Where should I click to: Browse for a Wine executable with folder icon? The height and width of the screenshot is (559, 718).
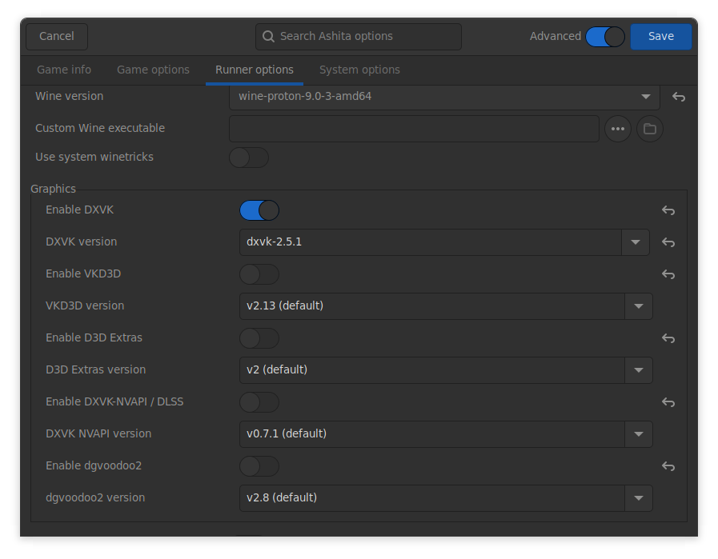tap(649, 129)
